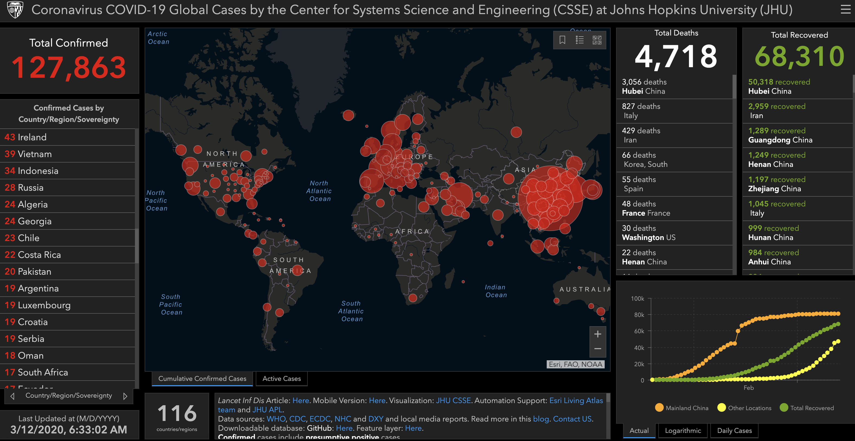Image resolution: width=855 pixels, height=441 pixels.
Task: Open the map legend list icon
Action: 579,40
